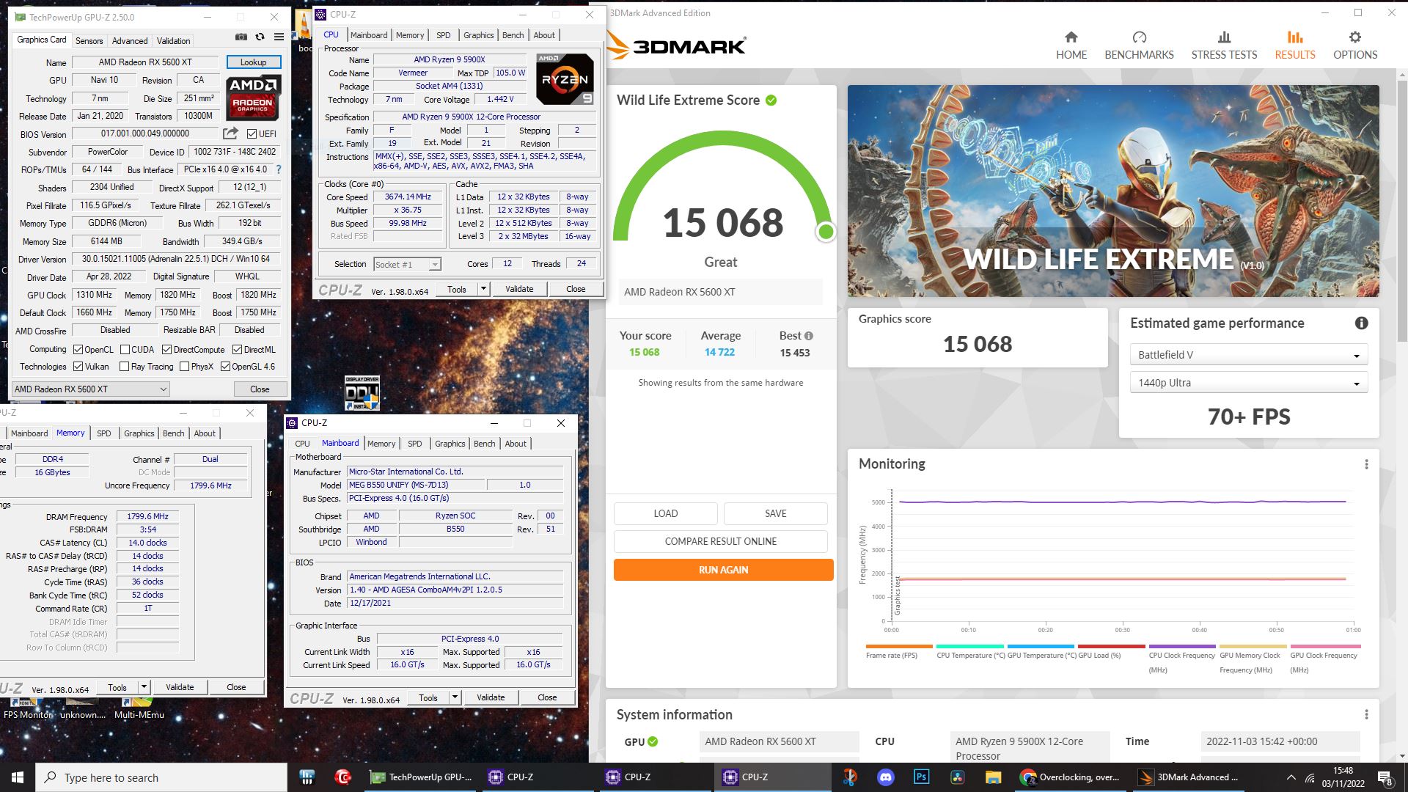Click the SAVE result button
Image resolution: width=1408 pixels, height=792 pixels.
click(x=775, y=513)
